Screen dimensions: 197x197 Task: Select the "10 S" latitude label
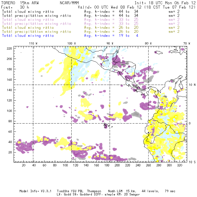point(192,162)
